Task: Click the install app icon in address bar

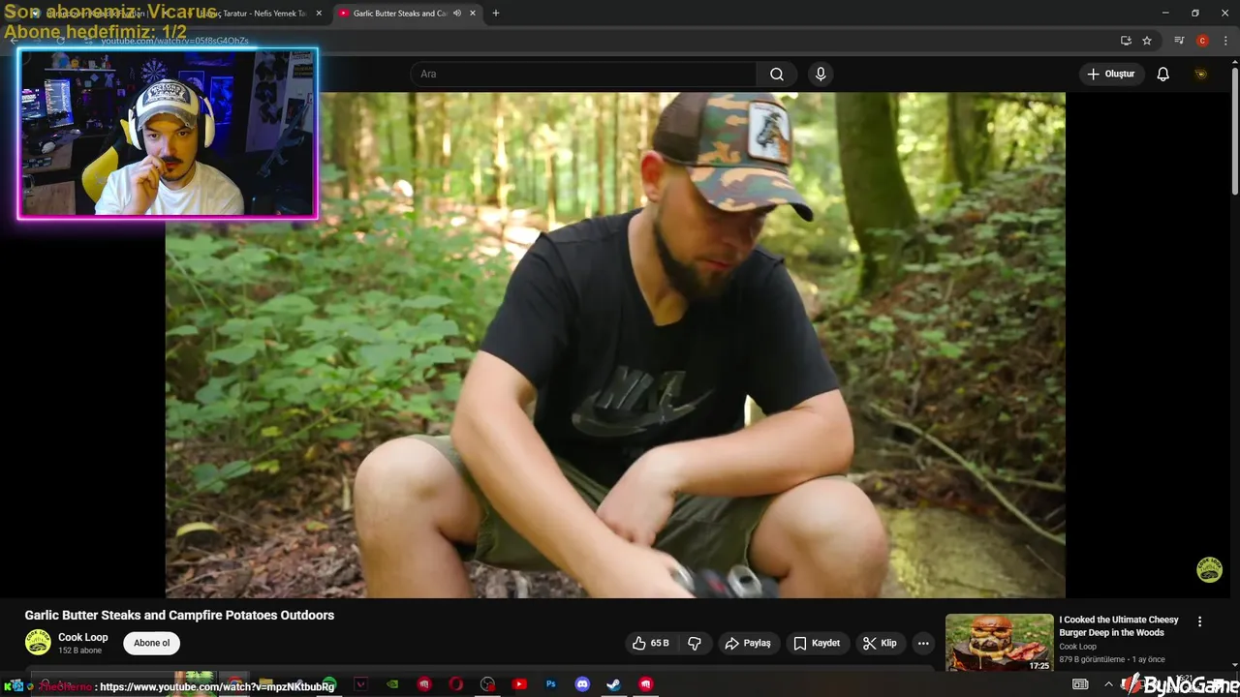Action: tap(1126, 41)
